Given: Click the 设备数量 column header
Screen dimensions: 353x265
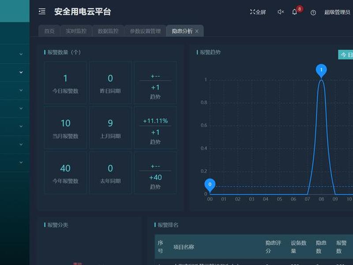Looking at the screenshot, I should point(299,247).
